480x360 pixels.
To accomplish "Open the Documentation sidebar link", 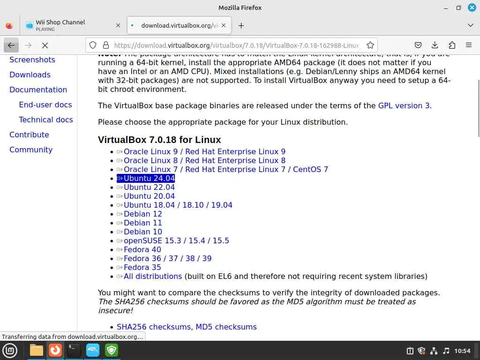I will coord(38,90).
